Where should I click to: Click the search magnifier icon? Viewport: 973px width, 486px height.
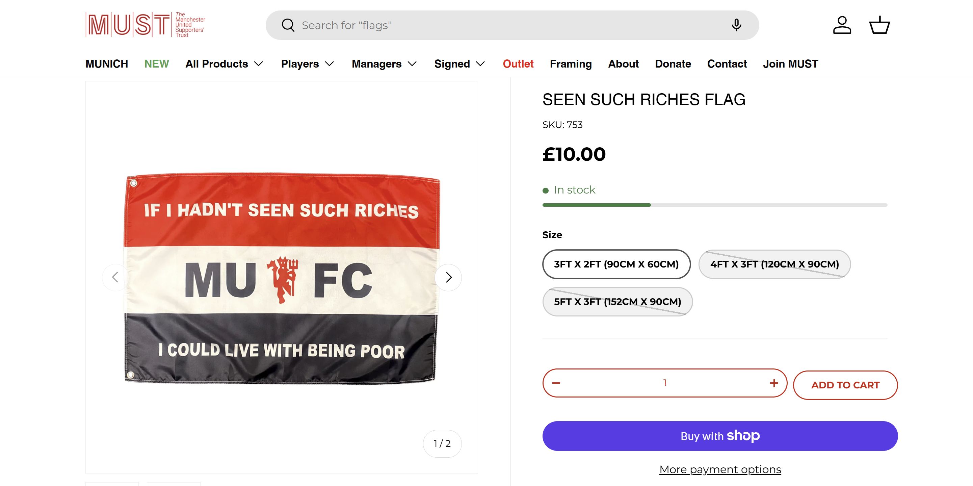point(288,25)
